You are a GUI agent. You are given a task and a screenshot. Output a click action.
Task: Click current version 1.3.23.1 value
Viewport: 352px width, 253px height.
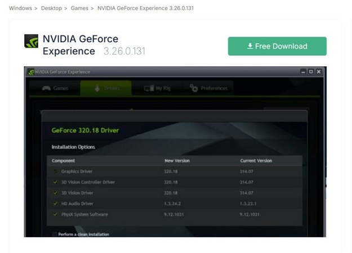pyautogui.click(x=248, y=204)
